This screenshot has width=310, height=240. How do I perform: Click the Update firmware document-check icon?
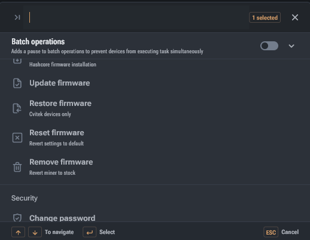click(17, 83)
